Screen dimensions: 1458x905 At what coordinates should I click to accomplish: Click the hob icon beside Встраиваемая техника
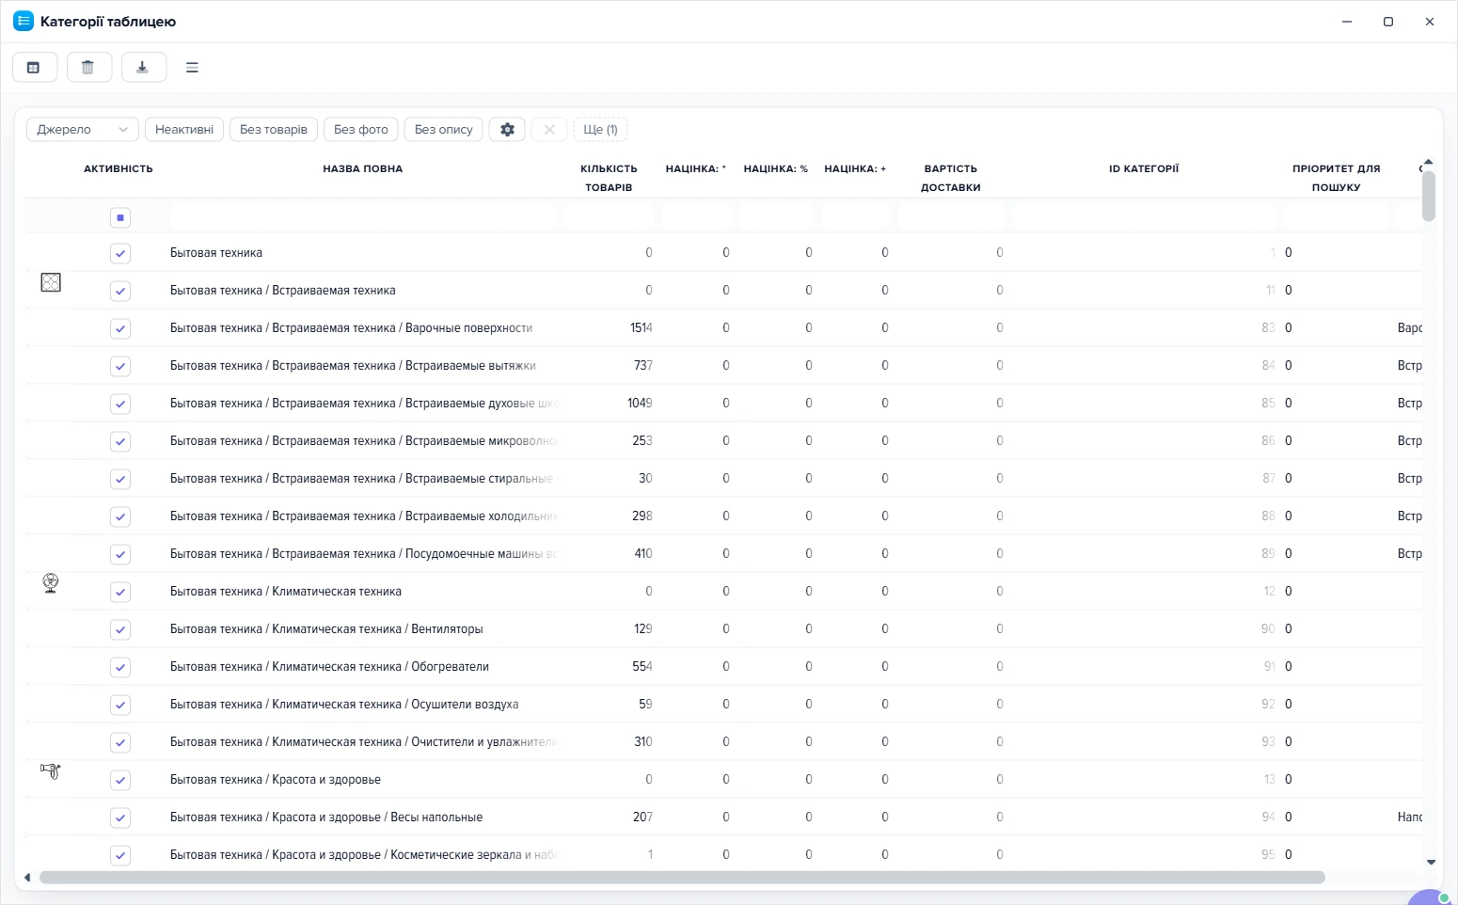(51, 282)
